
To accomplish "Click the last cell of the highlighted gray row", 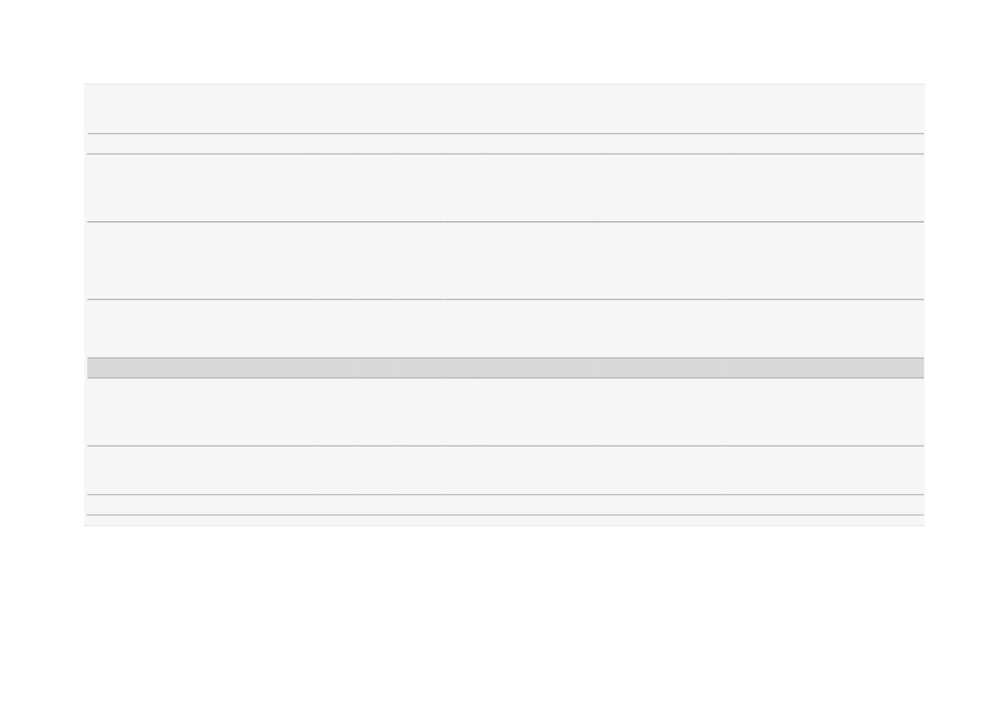I will [x=824, y=368].
